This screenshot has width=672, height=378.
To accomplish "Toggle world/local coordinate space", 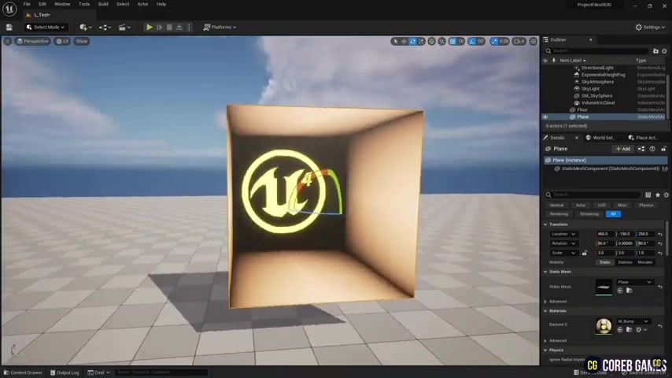I will 431,41.
